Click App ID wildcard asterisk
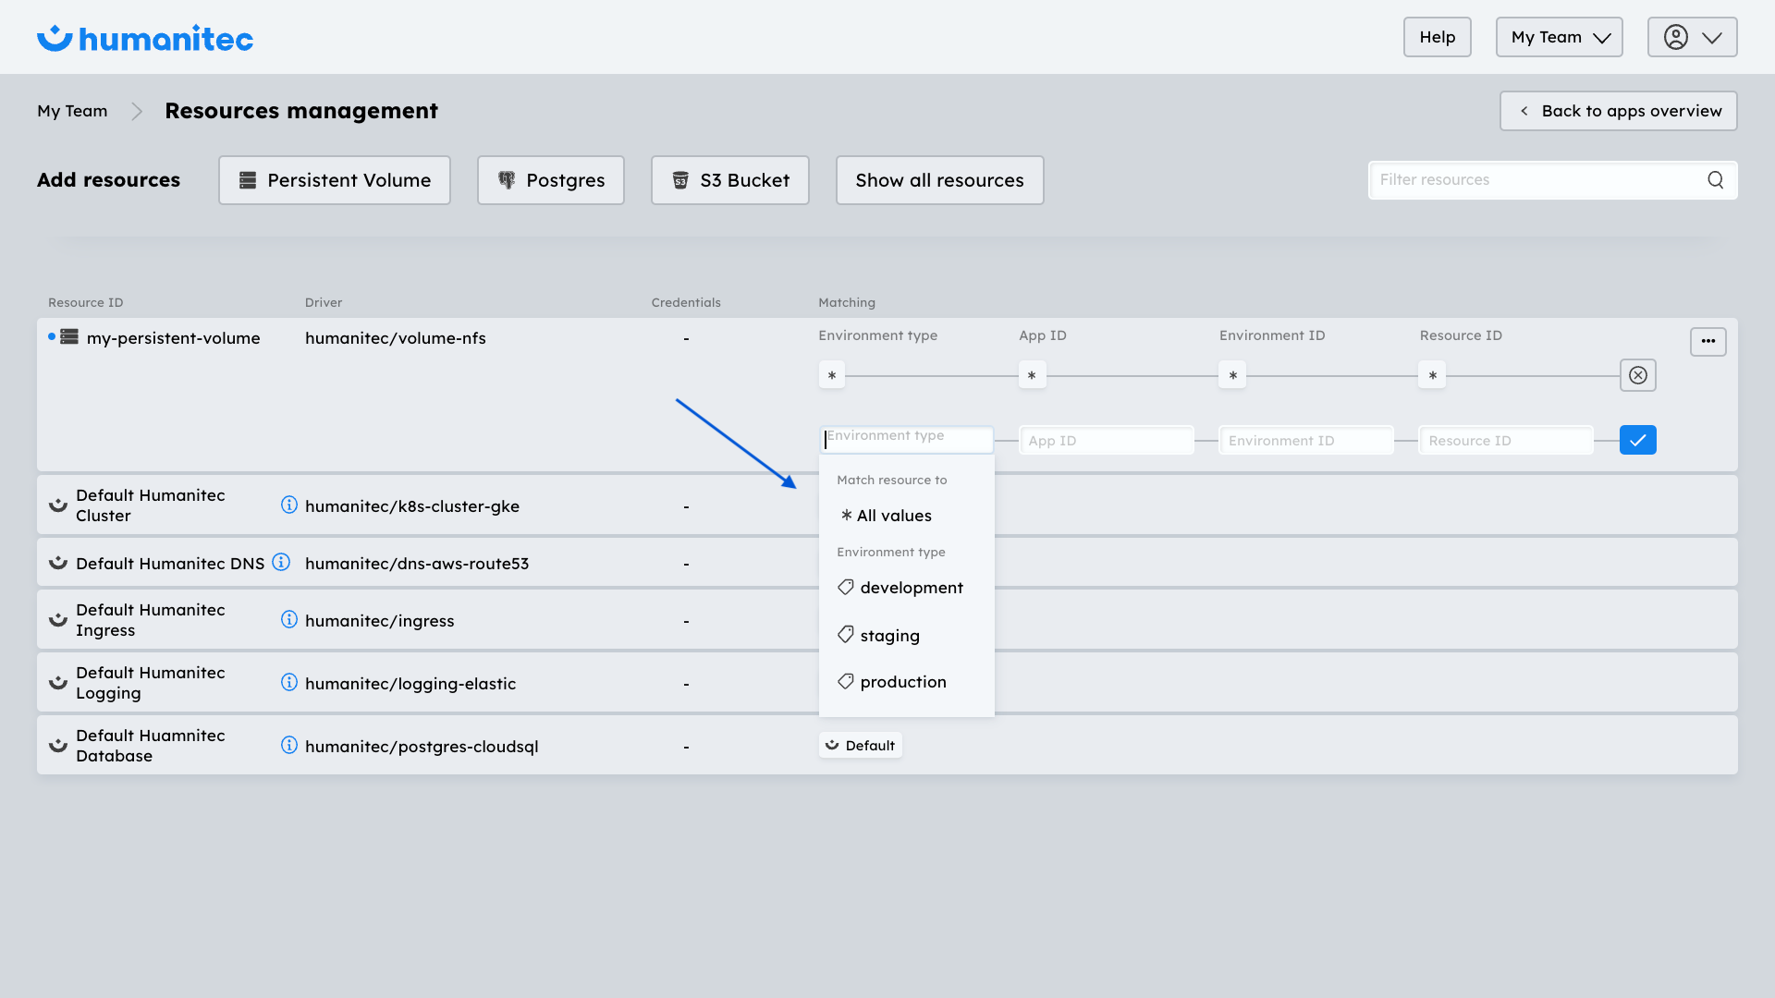Screen dimensions: 1775x998 point(1032,375)
